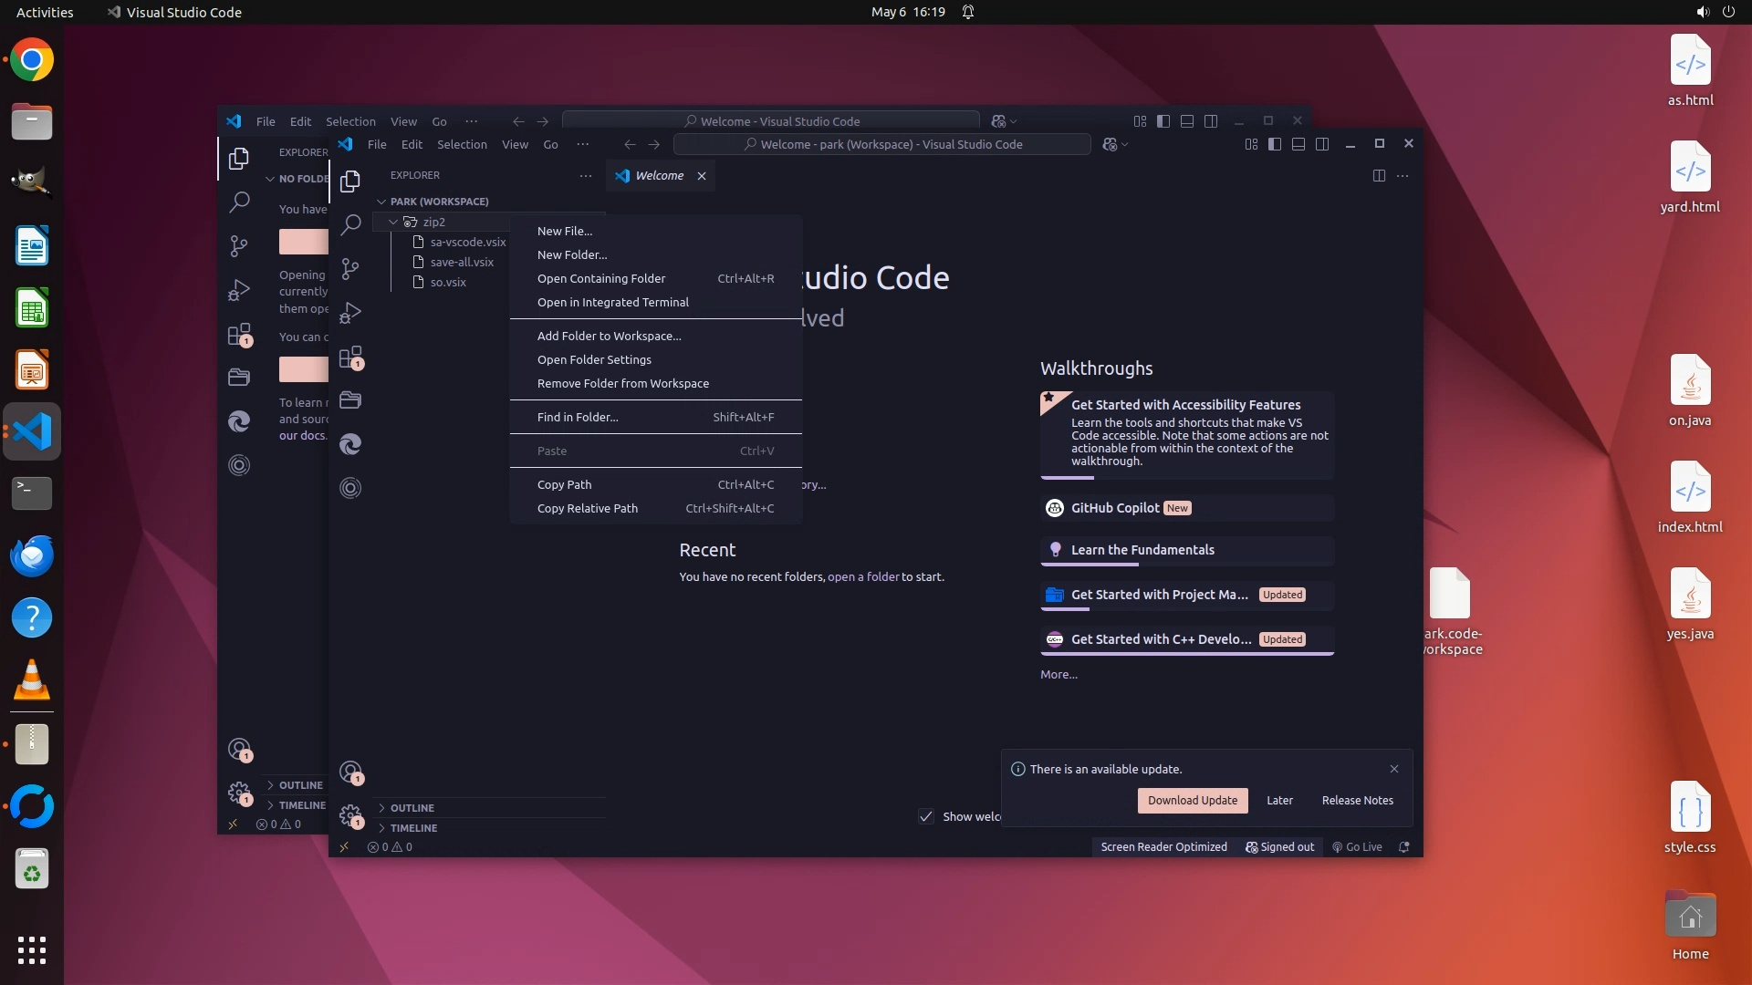The height and width of the screenshot is (985, 1752).
Task: Click the Manage gear icon in front window
Action: [x=350, y=815]
